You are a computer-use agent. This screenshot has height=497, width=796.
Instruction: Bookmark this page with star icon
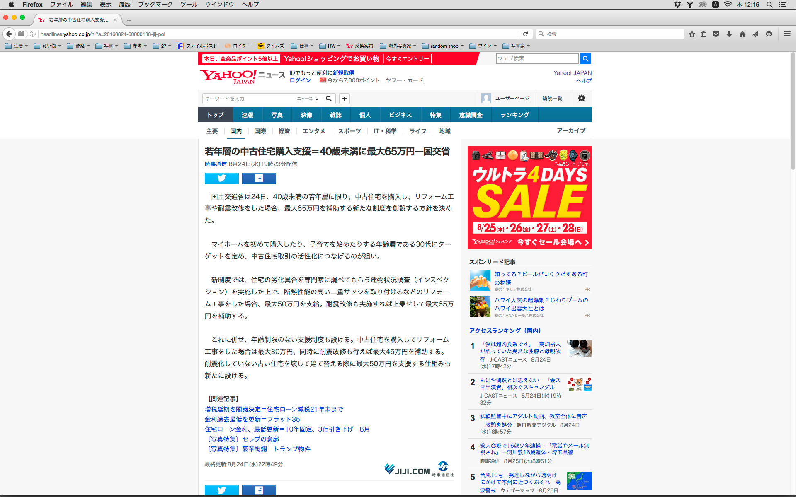click(692, 34)
